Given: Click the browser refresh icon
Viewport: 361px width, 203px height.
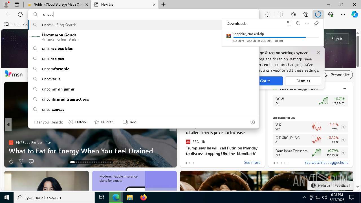Looking at the screenshot, I should pyautogui.click(x=20, y=14).
